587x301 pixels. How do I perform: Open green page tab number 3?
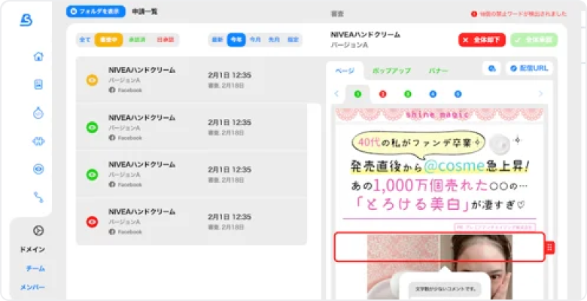(x=408, y=94)
